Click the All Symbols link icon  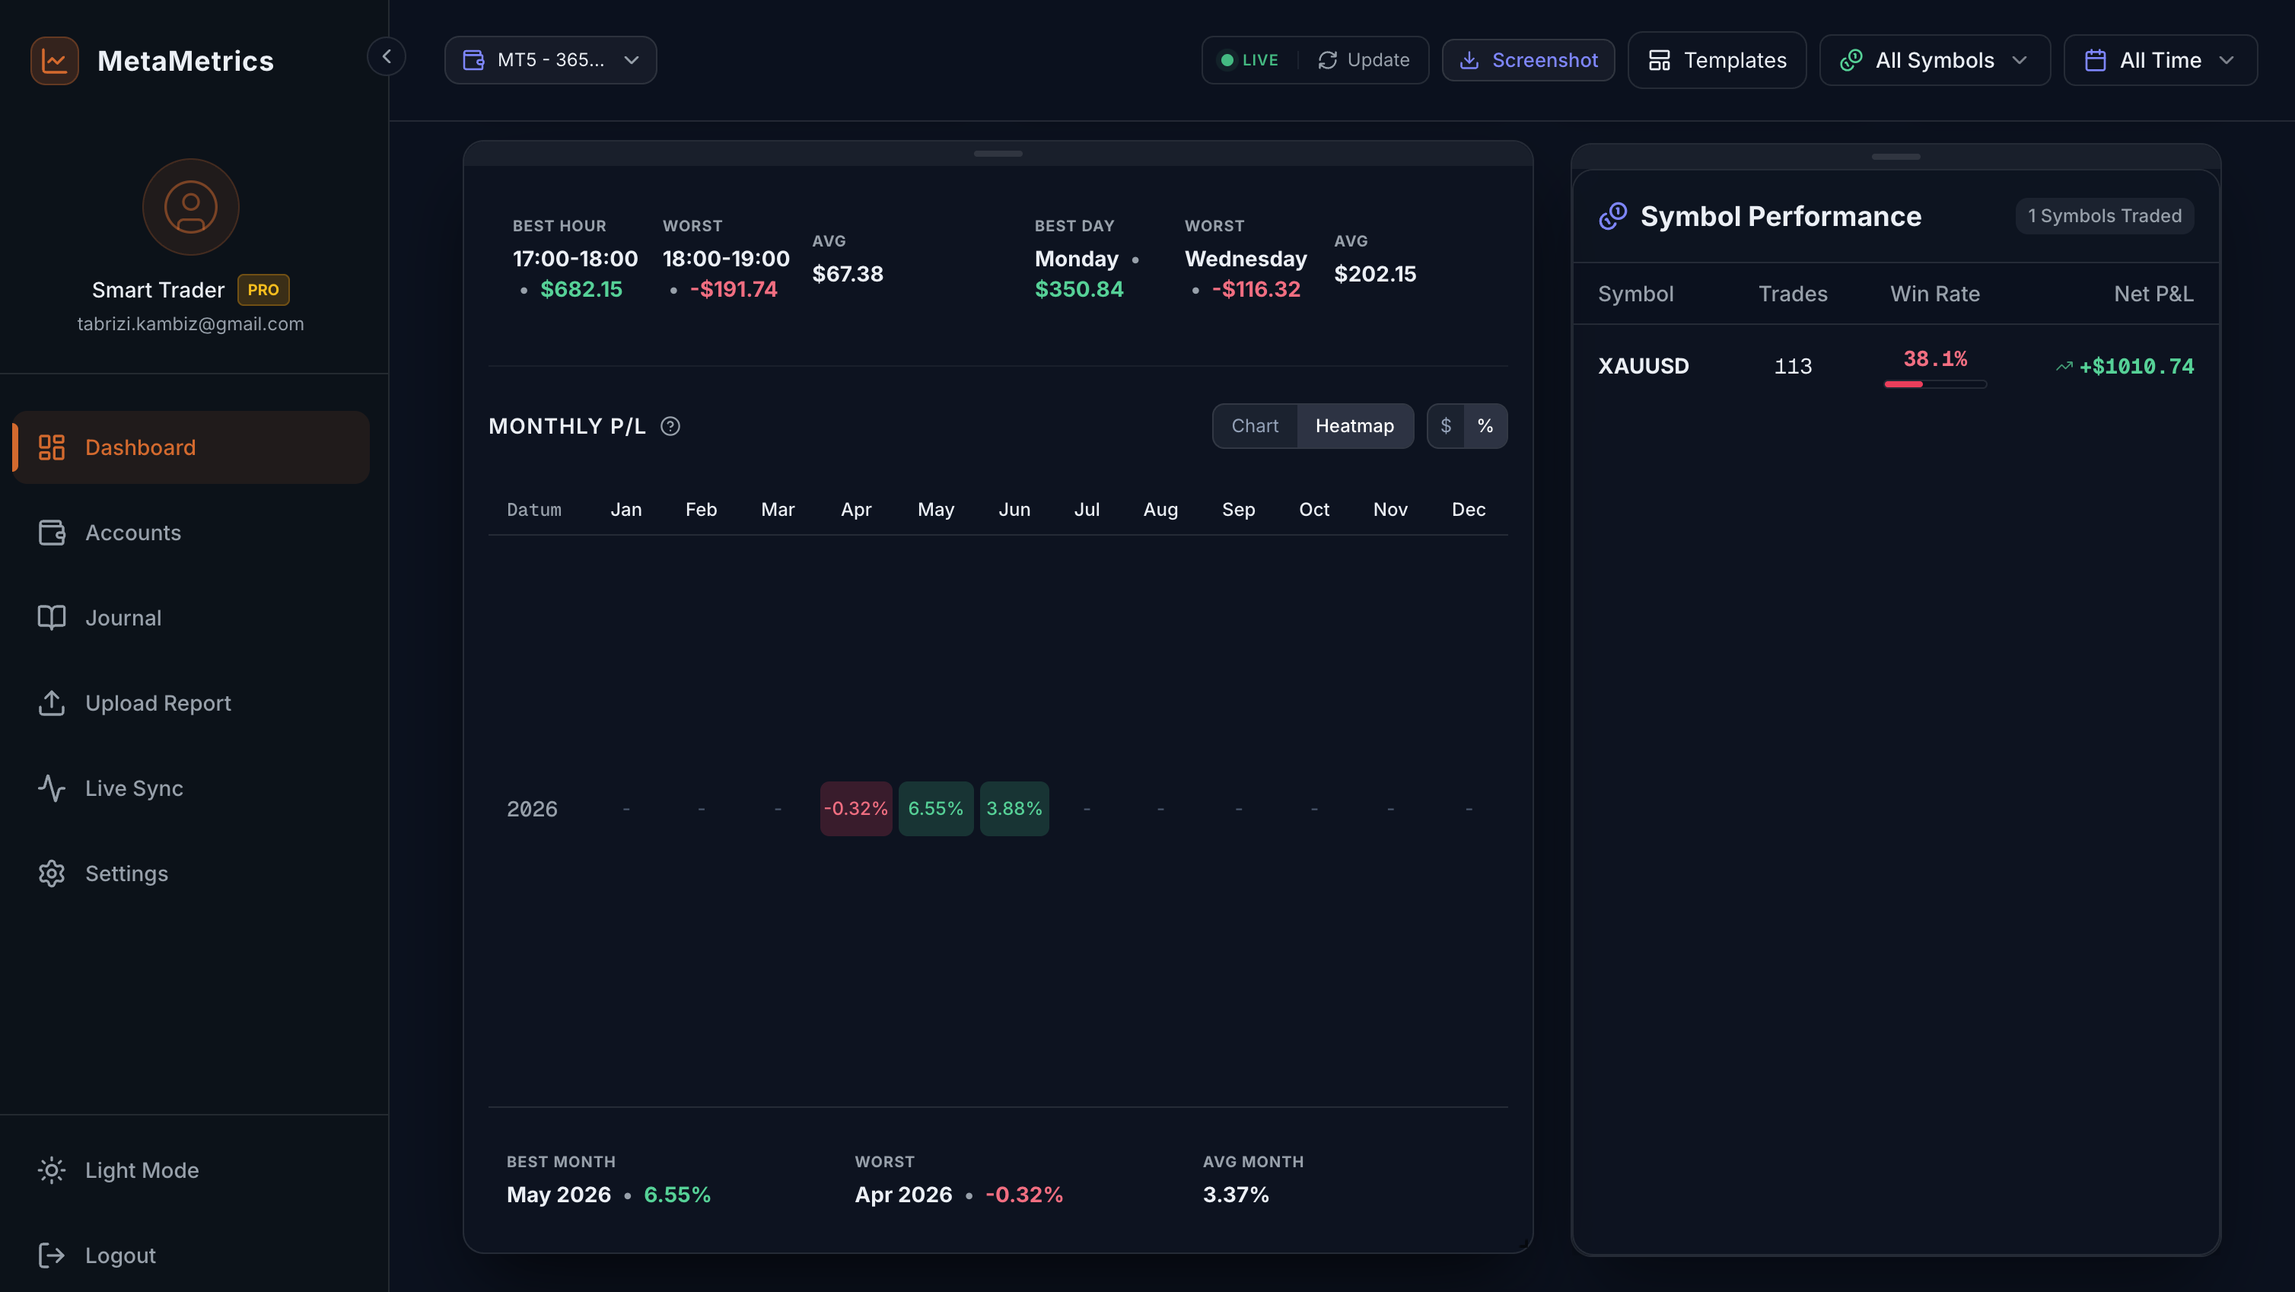1851,59
